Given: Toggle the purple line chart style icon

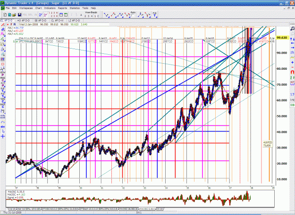Looking at the screenshot, I should 45,15.
